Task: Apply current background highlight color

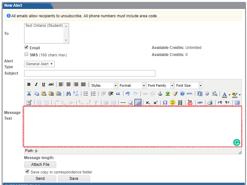Action: (234, 94)
